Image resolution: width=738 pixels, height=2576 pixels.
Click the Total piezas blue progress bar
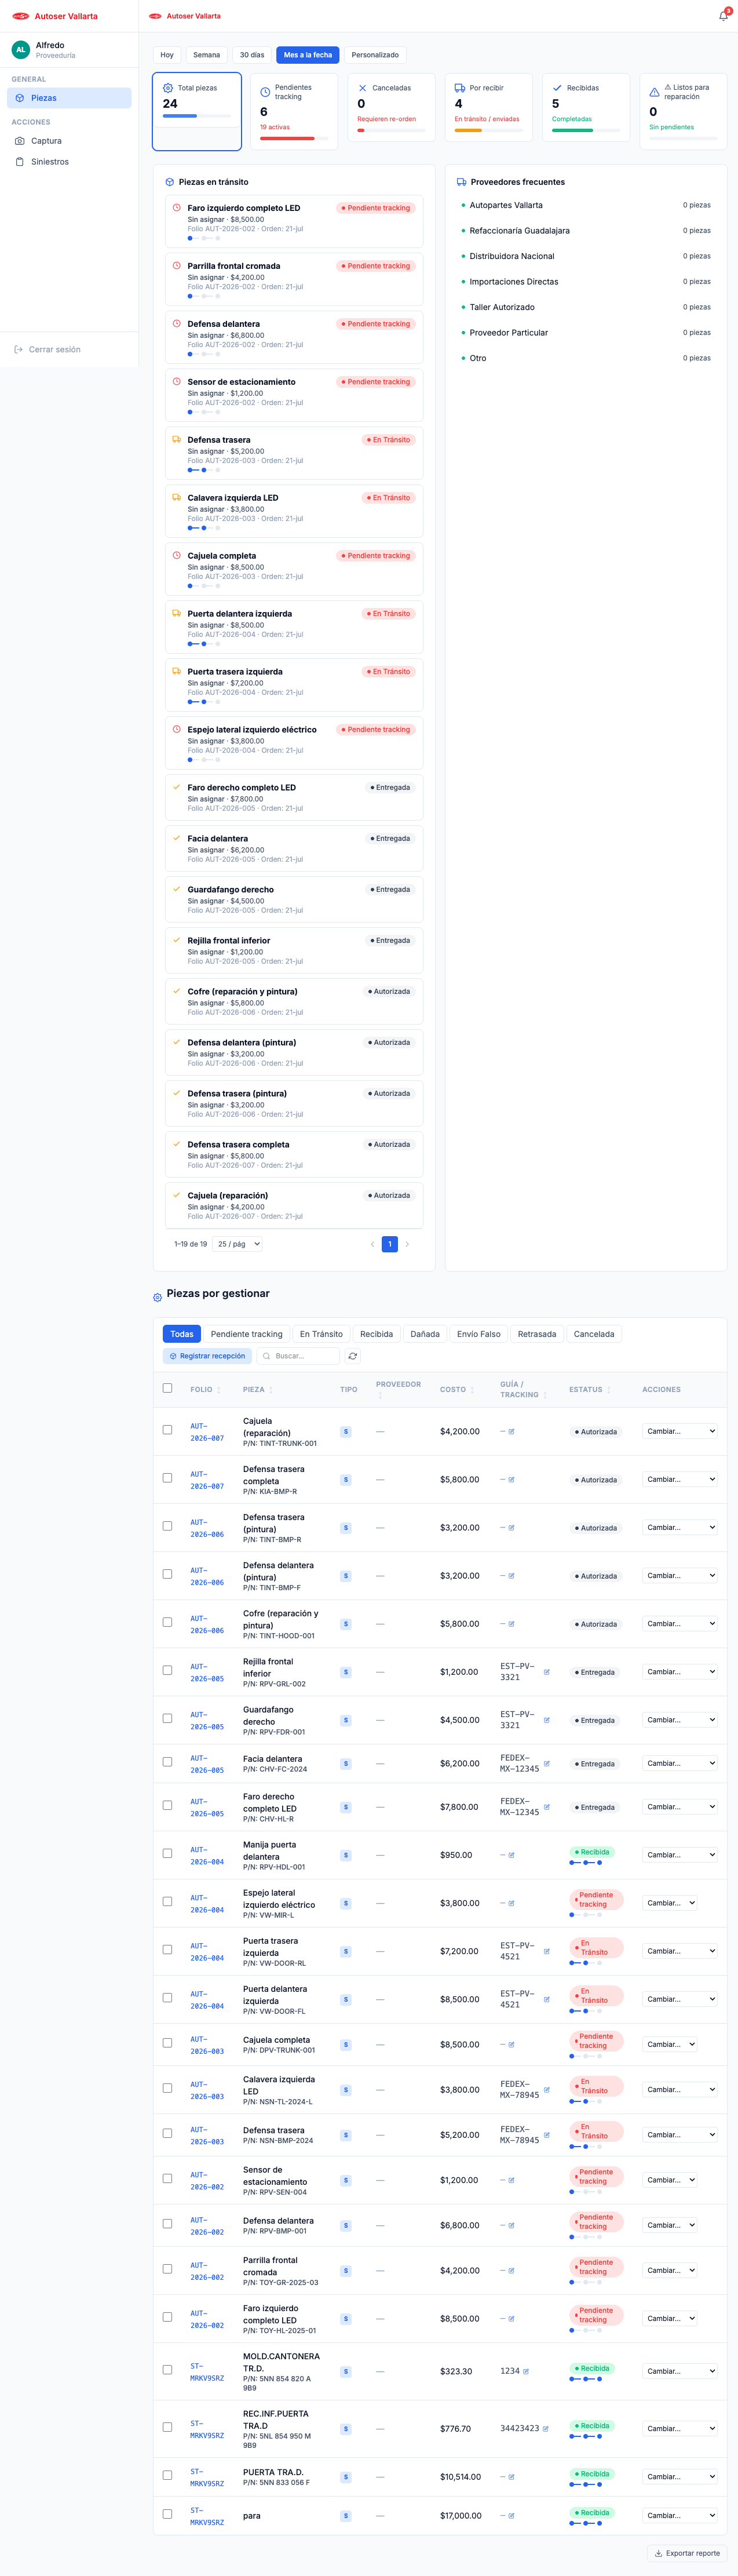point(197,116)
